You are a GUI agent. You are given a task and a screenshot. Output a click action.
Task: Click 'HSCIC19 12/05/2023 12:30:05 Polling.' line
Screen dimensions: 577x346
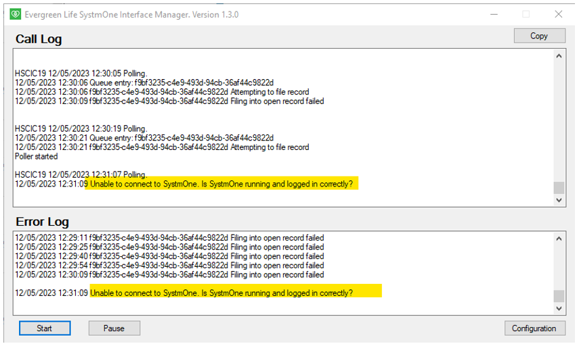coord(81,74)
